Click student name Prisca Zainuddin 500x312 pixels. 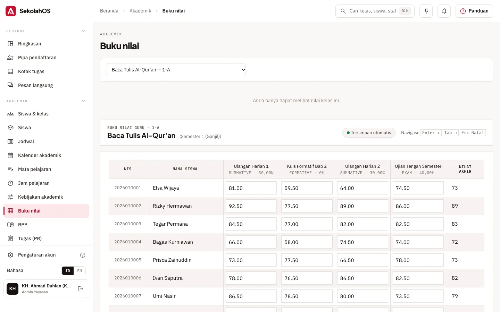pyautogui.click(x=172, y=260)
